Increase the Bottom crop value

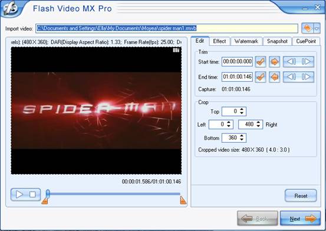click(242, 136)
